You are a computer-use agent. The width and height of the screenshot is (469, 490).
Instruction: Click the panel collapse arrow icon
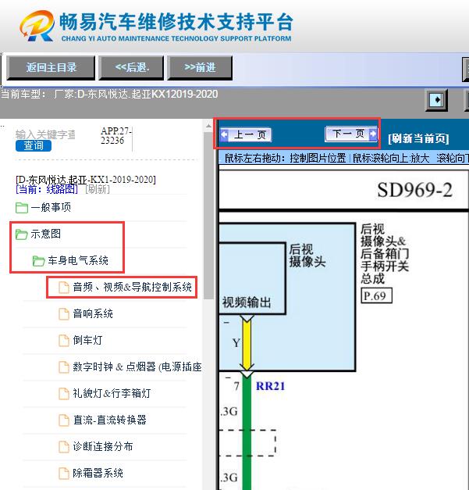tap(436, 100)
